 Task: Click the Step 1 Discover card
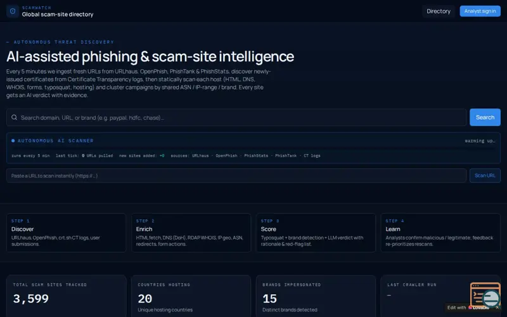[67, 233]
